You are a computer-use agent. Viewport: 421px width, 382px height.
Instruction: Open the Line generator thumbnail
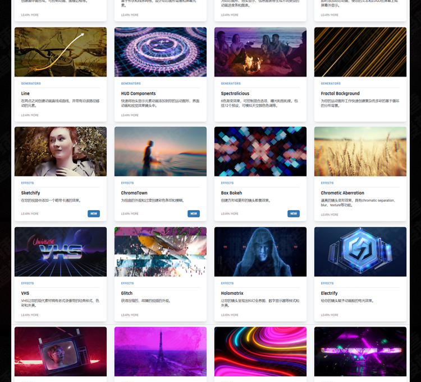[x=61, y=52]
